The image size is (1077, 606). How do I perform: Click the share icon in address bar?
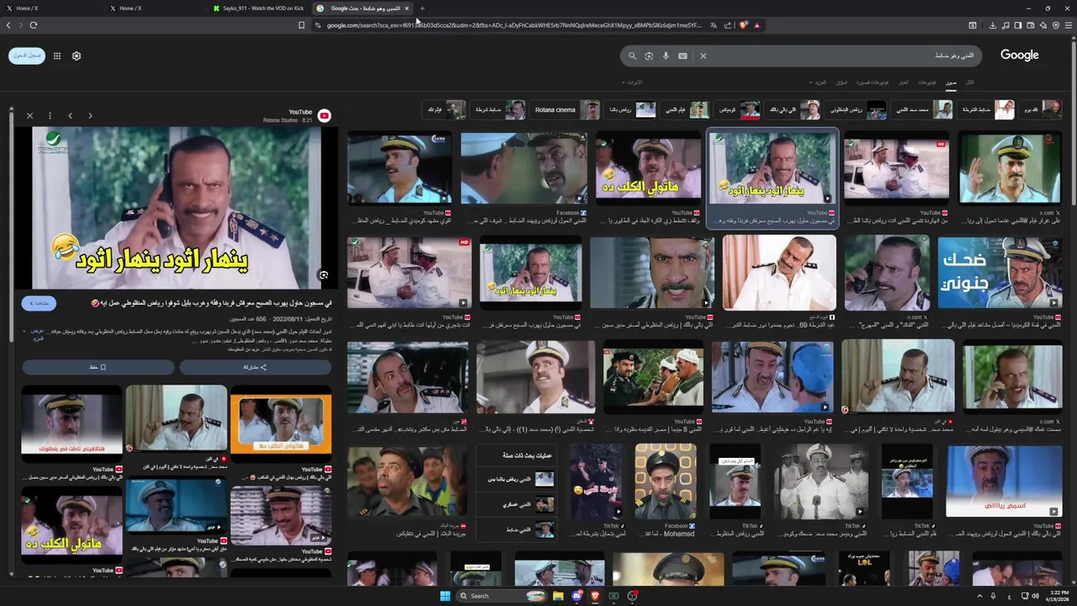pyautogui.click(x=728, y=25)
